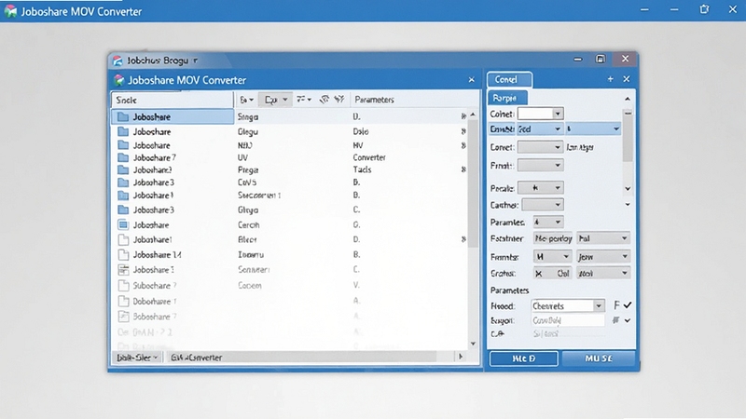The image size is (746, 419).
Task: Open the Dbit-Siler dropdown at bottom left
Action: [137, 358]
